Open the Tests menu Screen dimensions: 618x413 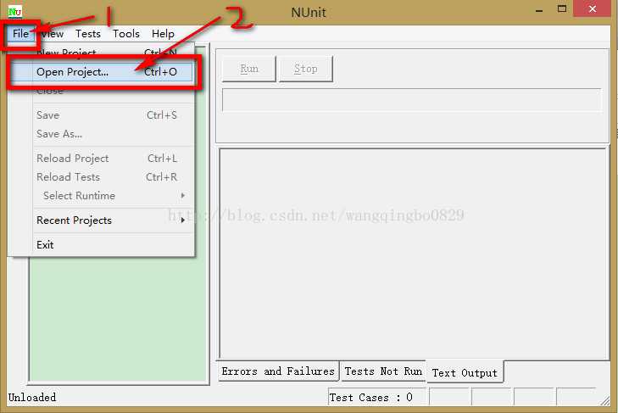pyautogui.click(x=88, y=34)
